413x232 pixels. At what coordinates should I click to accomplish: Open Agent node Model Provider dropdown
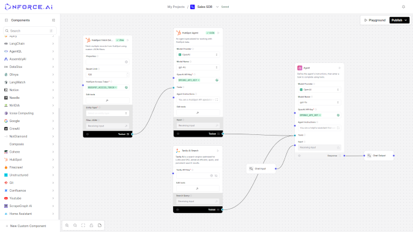click(319, 90)
